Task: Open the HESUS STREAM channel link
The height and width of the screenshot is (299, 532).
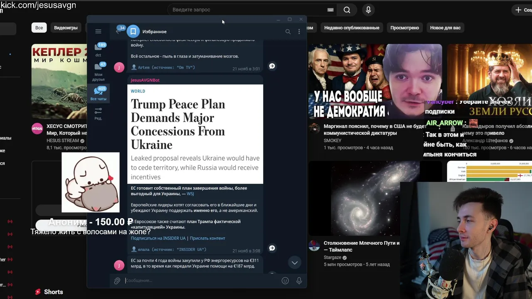Action: click(62, 141)
